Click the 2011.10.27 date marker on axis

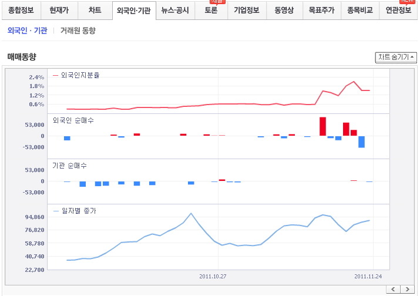213,275
